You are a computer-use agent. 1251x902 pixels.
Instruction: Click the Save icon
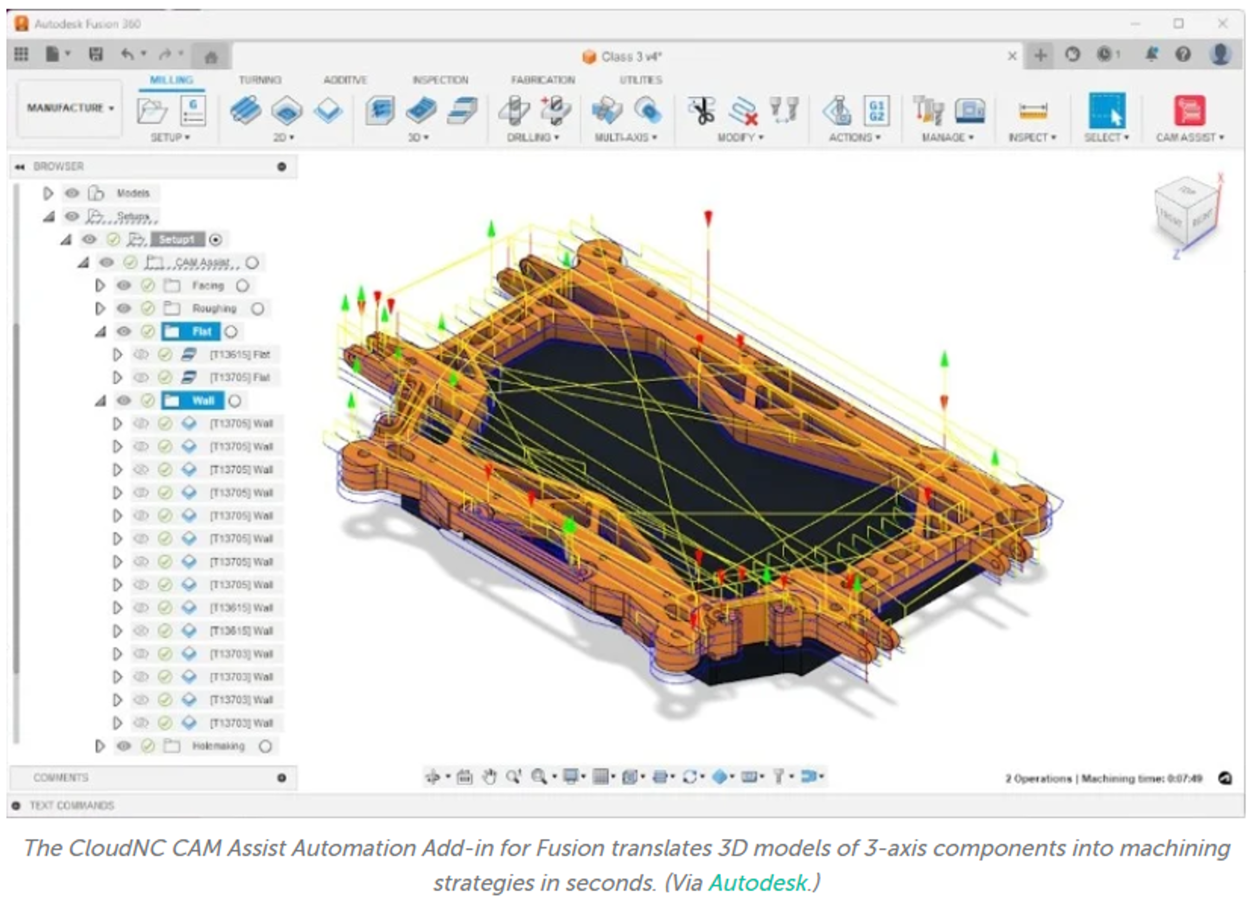coord(96,54)
